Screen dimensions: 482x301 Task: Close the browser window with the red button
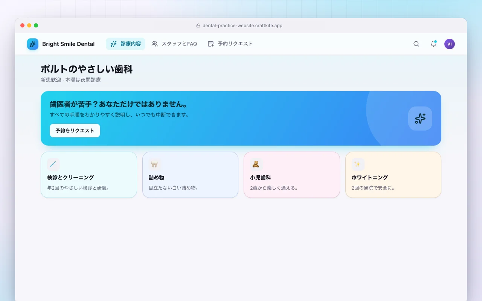point(22,26)
